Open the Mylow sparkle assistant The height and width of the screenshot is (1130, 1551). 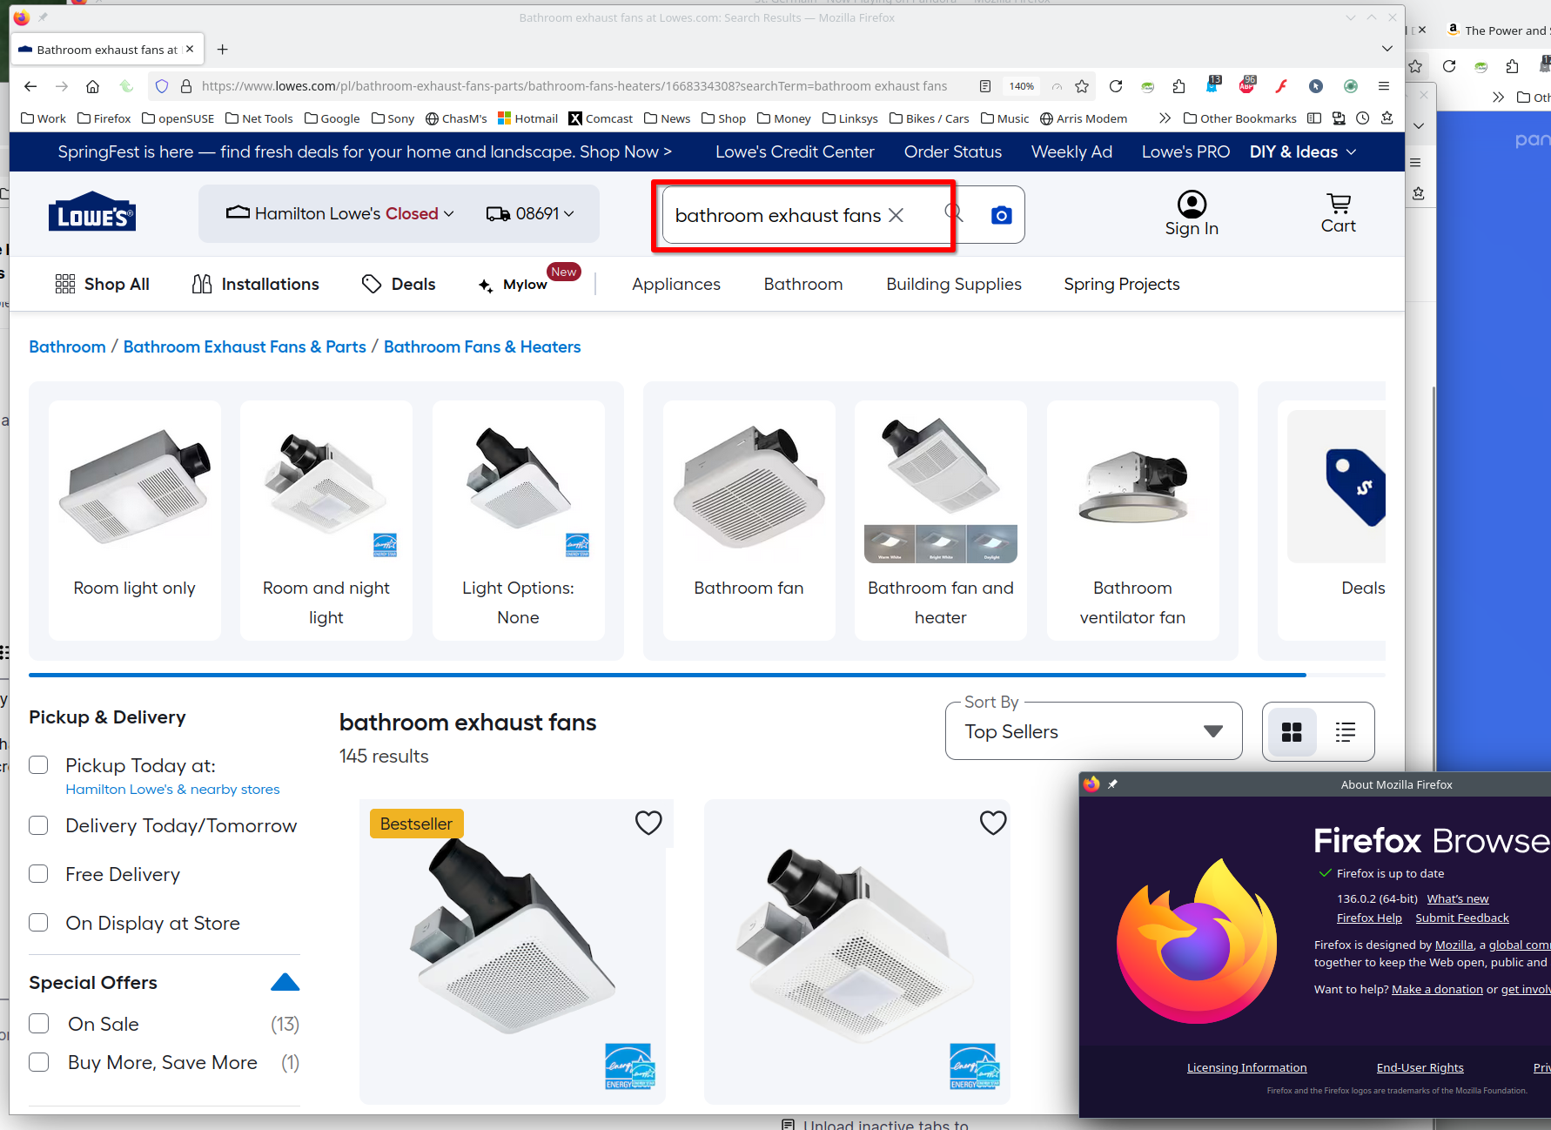point(486,285)
